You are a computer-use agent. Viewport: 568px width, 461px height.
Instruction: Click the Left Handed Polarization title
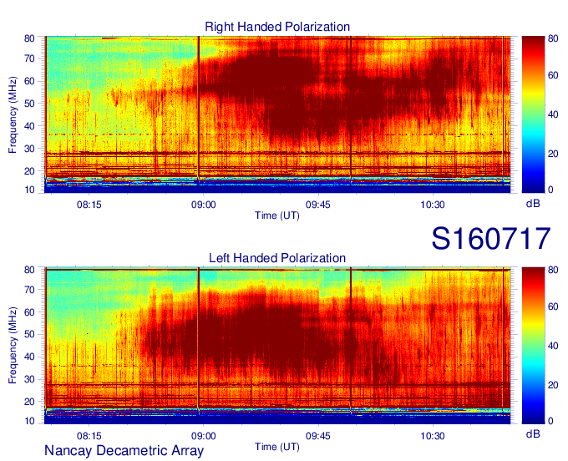[277, 258]
